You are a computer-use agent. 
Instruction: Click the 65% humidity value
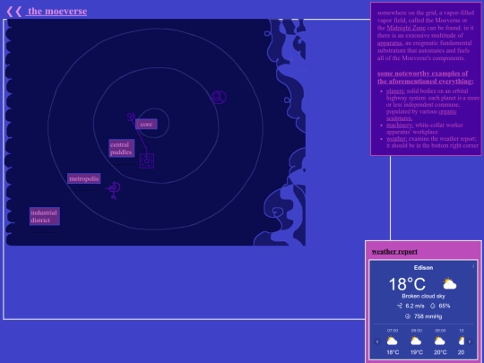click(445, 306)
